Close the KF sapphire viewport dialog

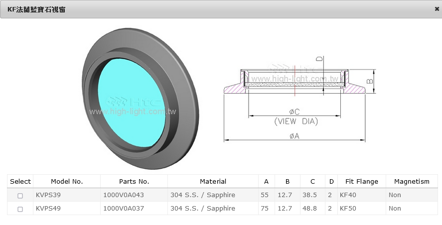437,9
